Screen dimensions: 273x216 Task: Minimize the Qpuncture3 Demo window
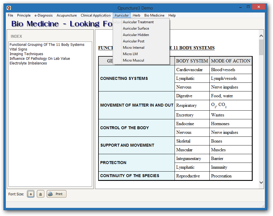(x=240, y=7)
